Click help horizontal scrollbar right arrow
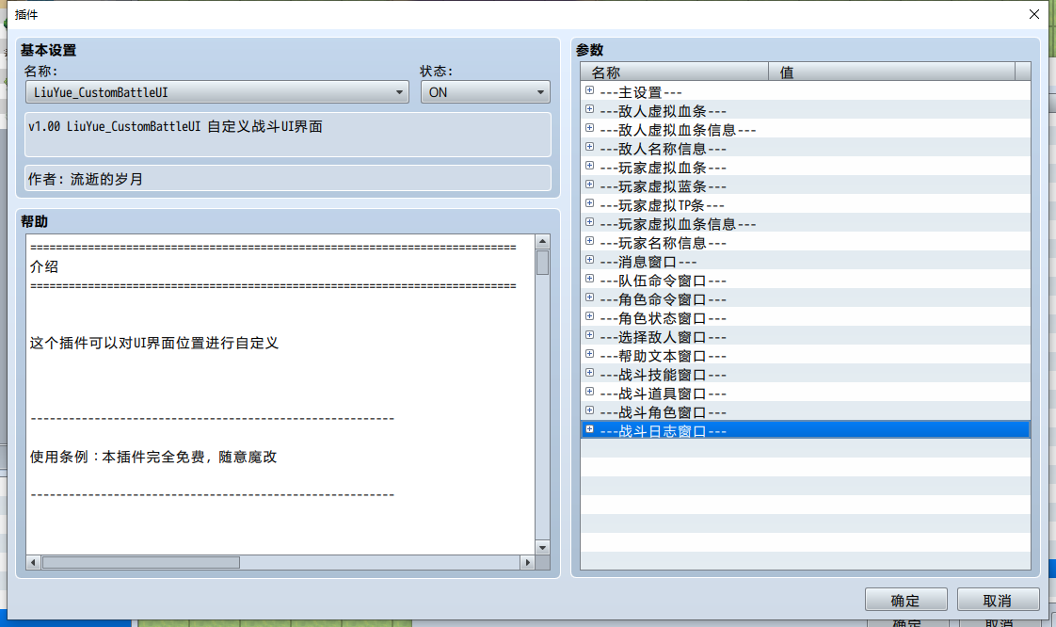 point(527,562)
